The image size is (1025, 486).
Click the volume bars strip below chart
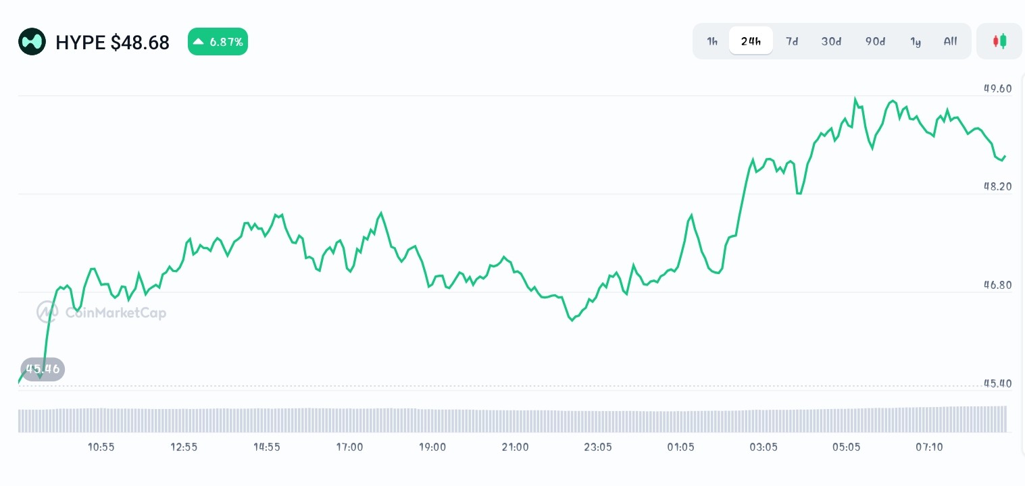tap(513, 419)
